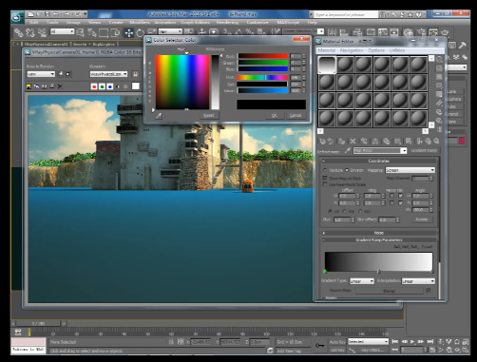Open the Gradient Type dropdown

362,281
